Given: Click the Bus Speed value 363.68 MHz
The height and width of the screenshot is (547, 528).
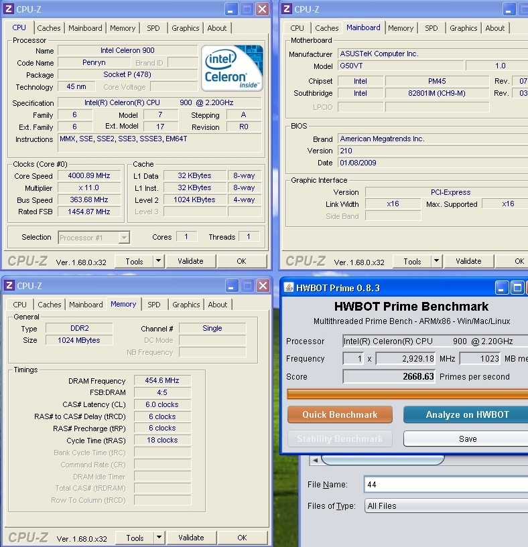Looking at the screenshot, I should [x=89, y=200].
